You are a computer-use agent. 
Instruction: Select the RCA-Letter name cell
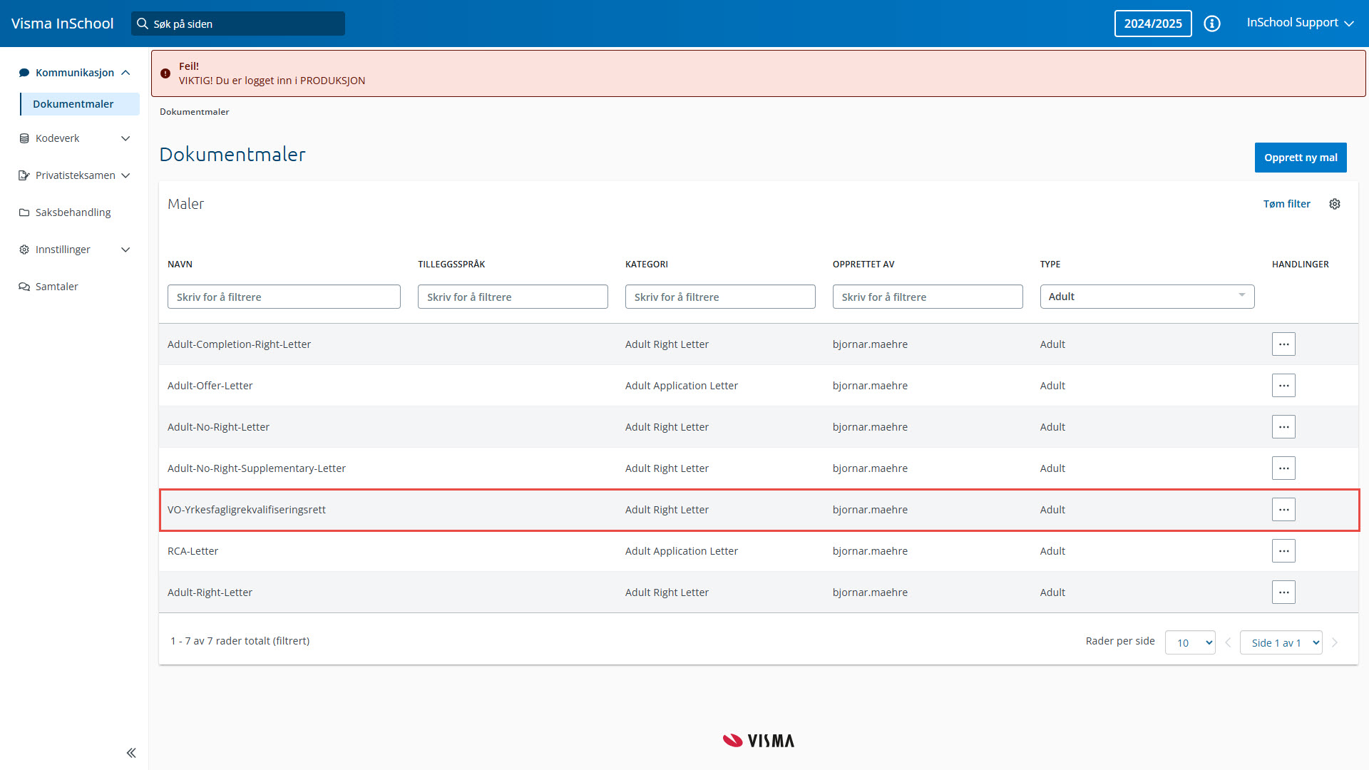click(x=193, y=551)
